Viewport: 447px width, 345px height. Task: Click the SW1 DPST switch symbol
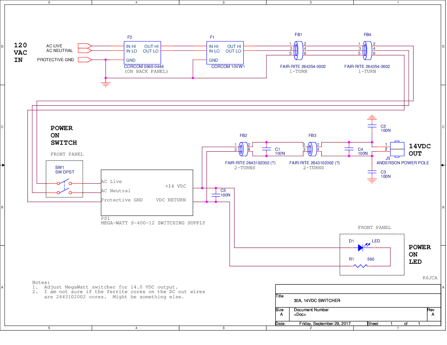64,188
